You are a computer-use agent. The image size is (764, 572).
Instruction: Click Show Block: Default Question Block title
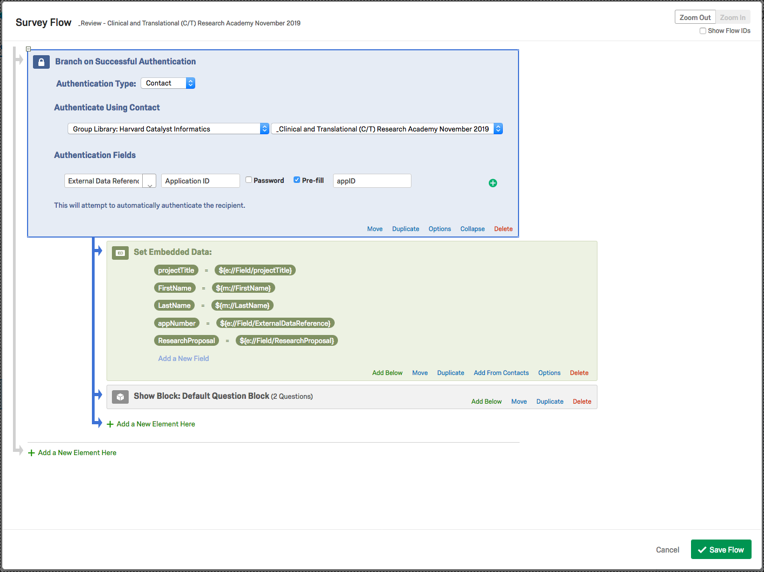coord(202,396)
